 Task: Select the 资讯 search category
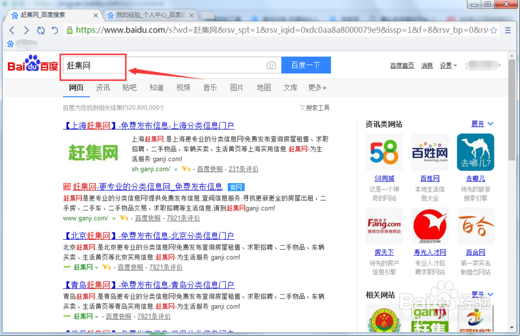[103, 87]
